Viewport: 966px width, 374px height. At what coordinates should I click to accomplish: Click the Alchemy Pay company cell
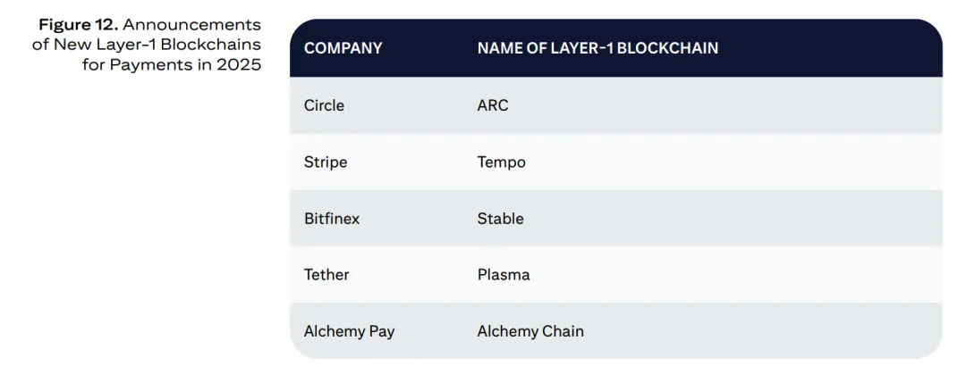click(x=349, y=331)
